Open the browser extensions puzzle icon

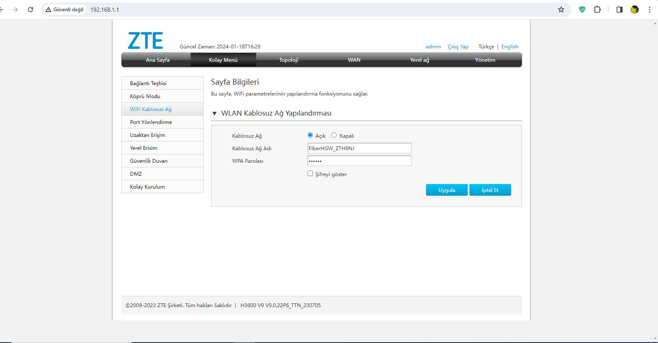[597, 10]
